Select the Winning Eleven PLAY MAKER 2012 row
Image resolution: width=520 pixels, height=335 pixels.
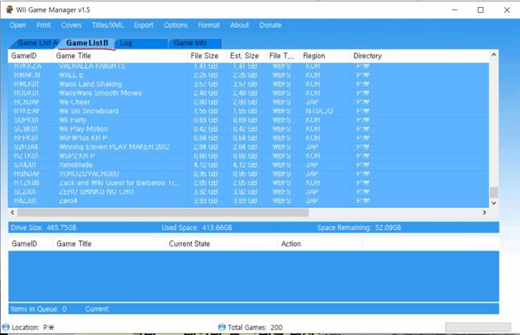[x=248, y=146]
